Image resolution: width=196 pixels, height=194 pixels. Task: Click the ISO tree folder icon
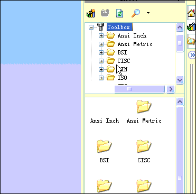point(111,78)
